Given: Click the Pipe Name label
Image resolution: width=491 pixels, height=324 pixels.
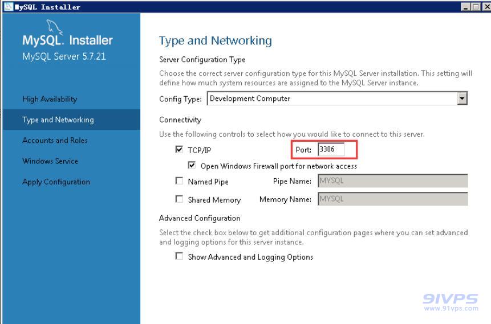Looking at the screenshot, I should [x=292, y=181].
